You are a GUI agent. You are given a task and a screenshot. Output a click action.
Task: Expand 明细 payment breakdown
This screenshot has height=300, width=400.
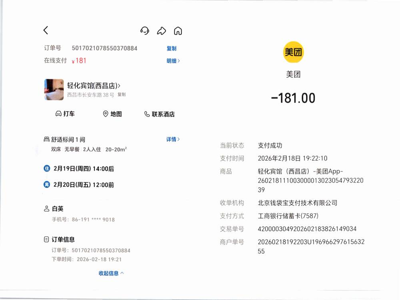point(173,61)
